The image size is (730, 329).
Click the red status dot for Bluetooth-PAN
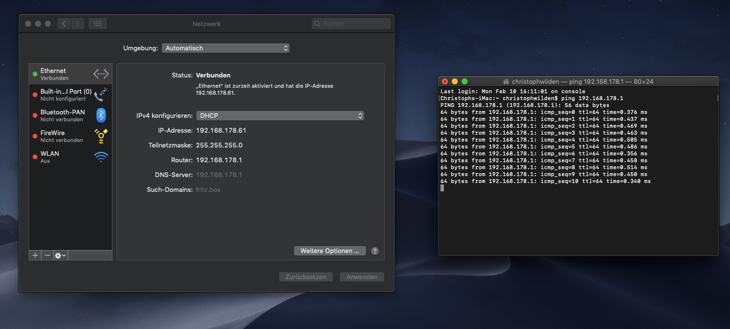pos(35,115)
